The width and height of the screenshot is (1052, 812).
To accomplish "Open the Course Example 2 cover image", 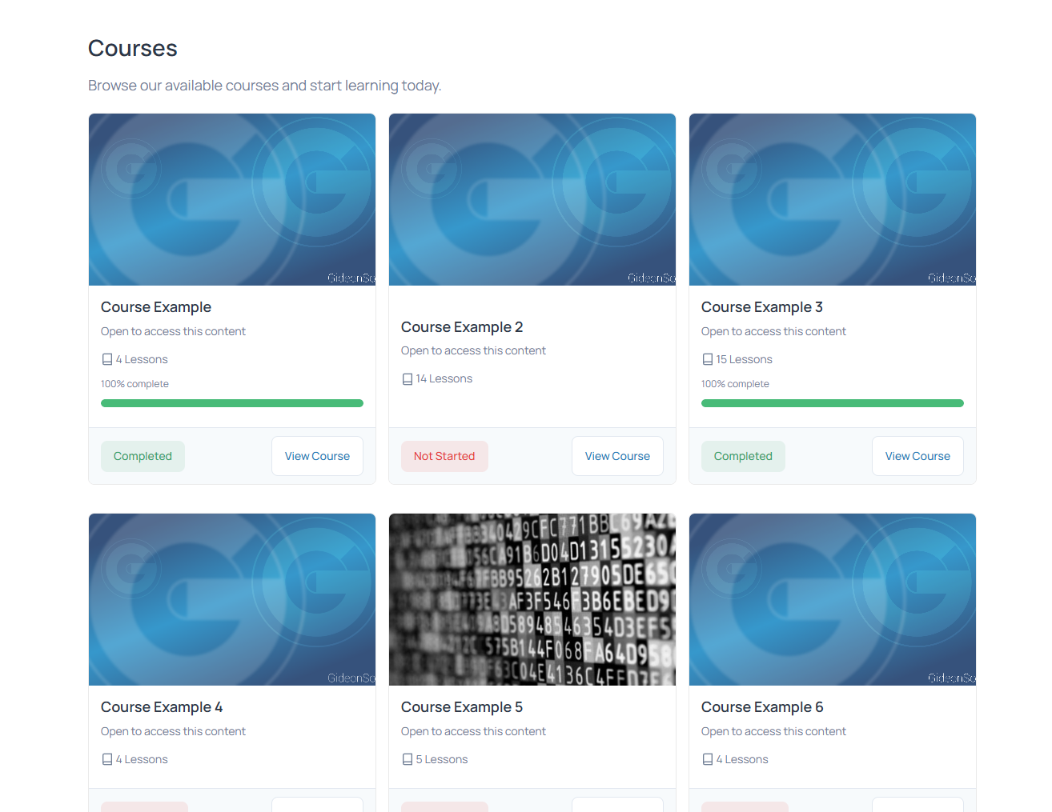I will [x=532, y=199].
